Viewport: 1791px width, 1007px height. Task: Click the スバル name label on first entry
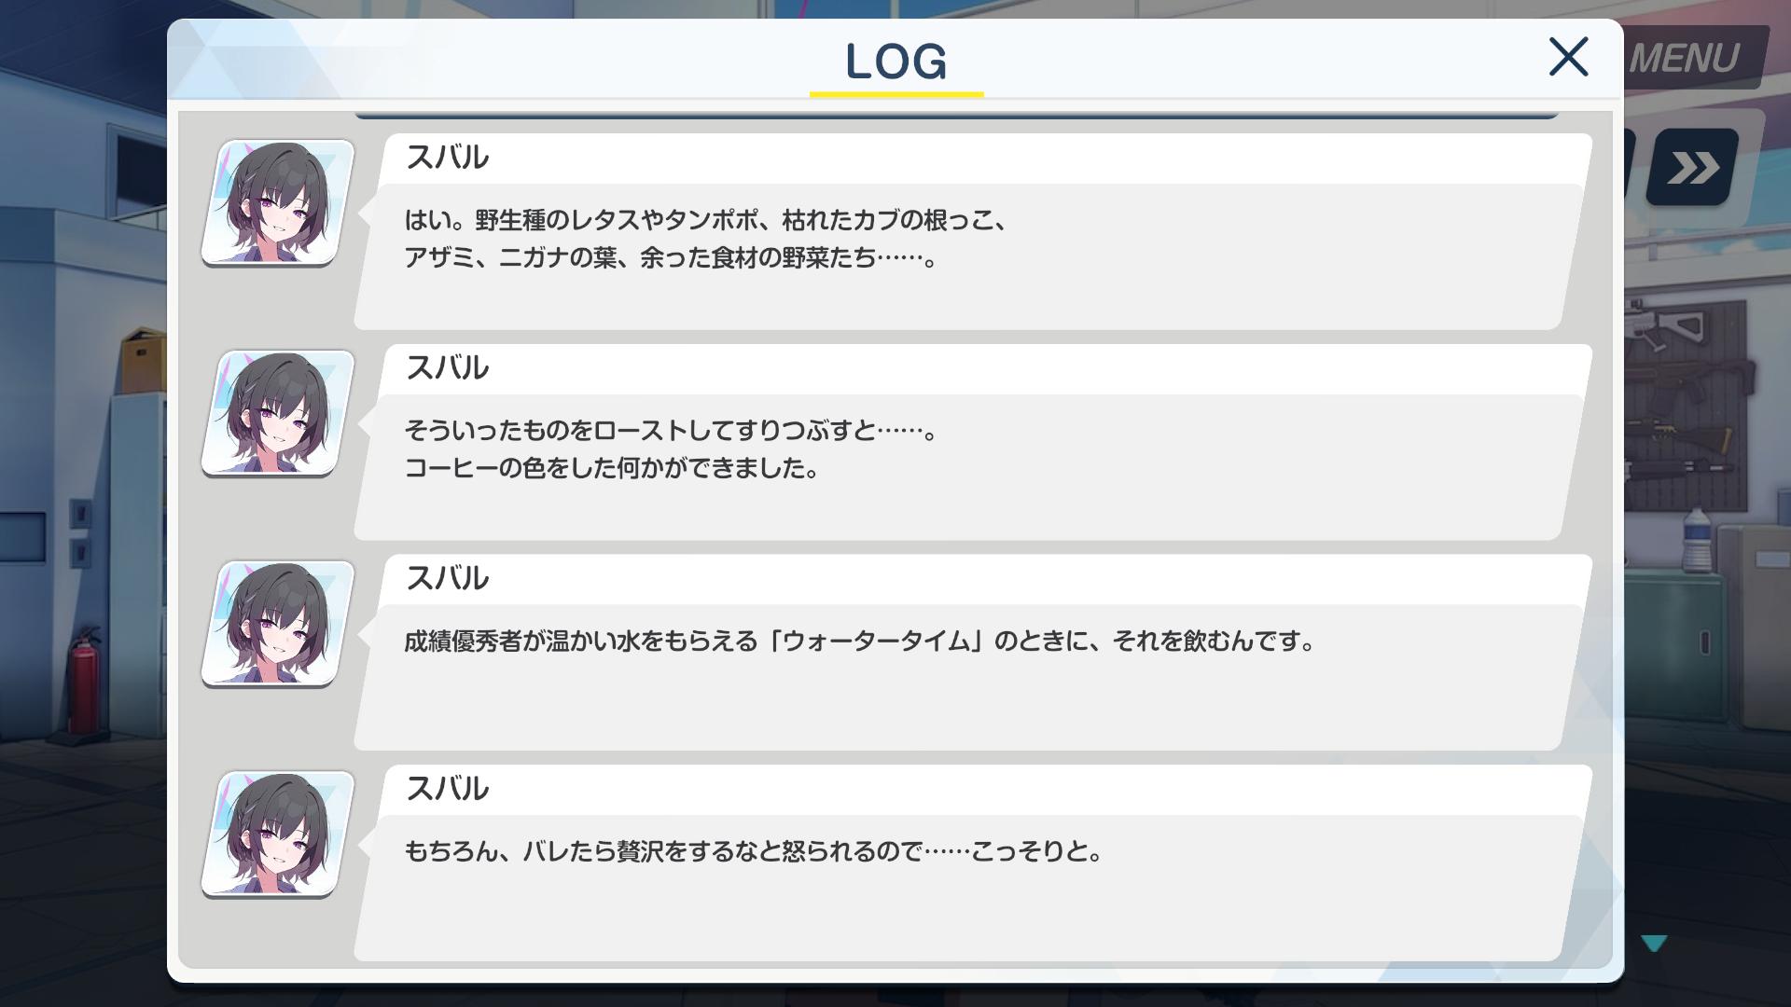[x=447, y=158]
